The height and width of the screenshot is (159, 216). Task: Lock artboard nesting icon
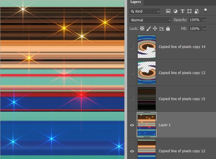[161, 29]
